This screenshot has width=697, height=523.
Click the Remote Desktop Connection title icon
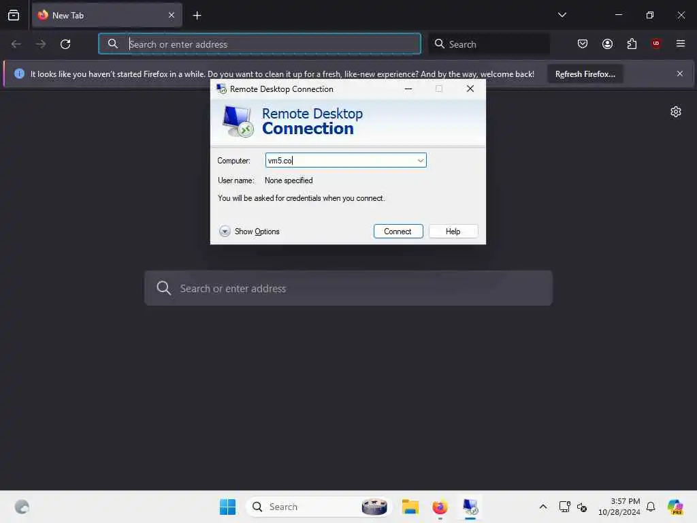click(221, 89)
